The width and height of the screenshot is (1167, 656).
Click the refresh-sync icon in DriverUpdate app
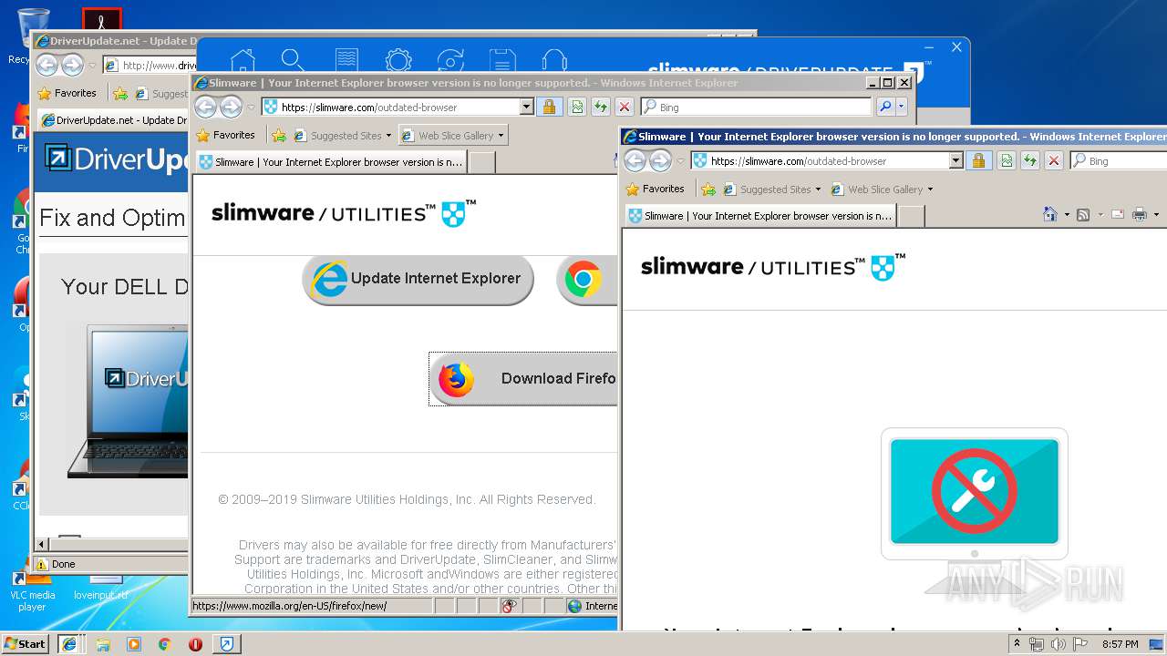[450, 60]
